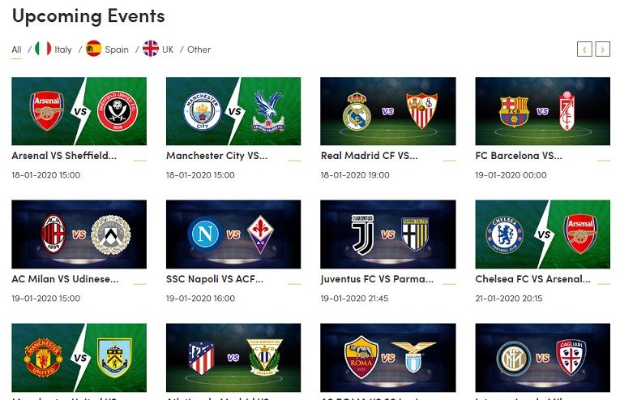Click the Real Madrid crest
This screenshot has width=620, height=400.
click(x=357, y=112)
